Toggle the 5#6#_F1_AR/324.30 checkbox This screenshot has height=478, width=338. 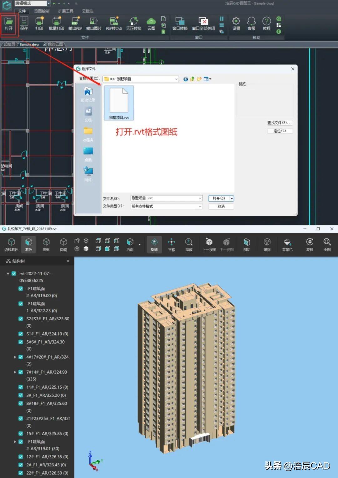[21, 342]
